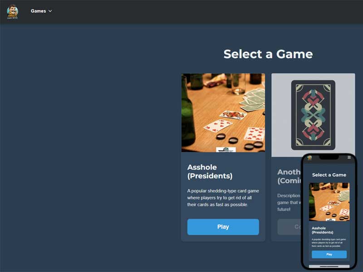This screenshot has height=272, width=363.
Task: Start Asshole with the large Play button
Action: coord(223,227)
